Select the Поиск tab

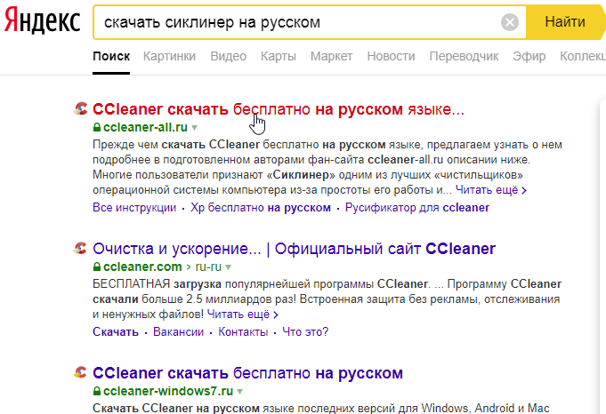pos(111,56)
